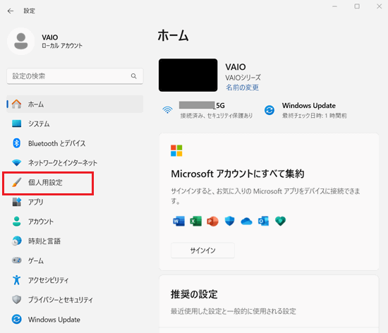
Task: Click the Gaming controller icon
Action: pyautogui.click(x=17, y=260)
